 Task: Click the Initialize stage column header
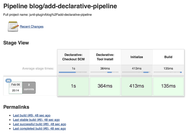(x=137, y=57)
